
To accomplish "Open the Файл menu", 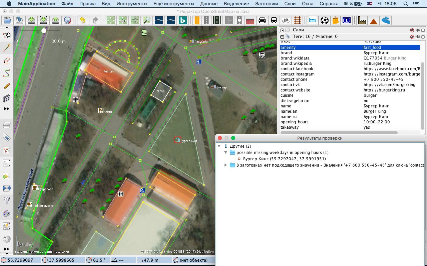I will pos(67,4).
